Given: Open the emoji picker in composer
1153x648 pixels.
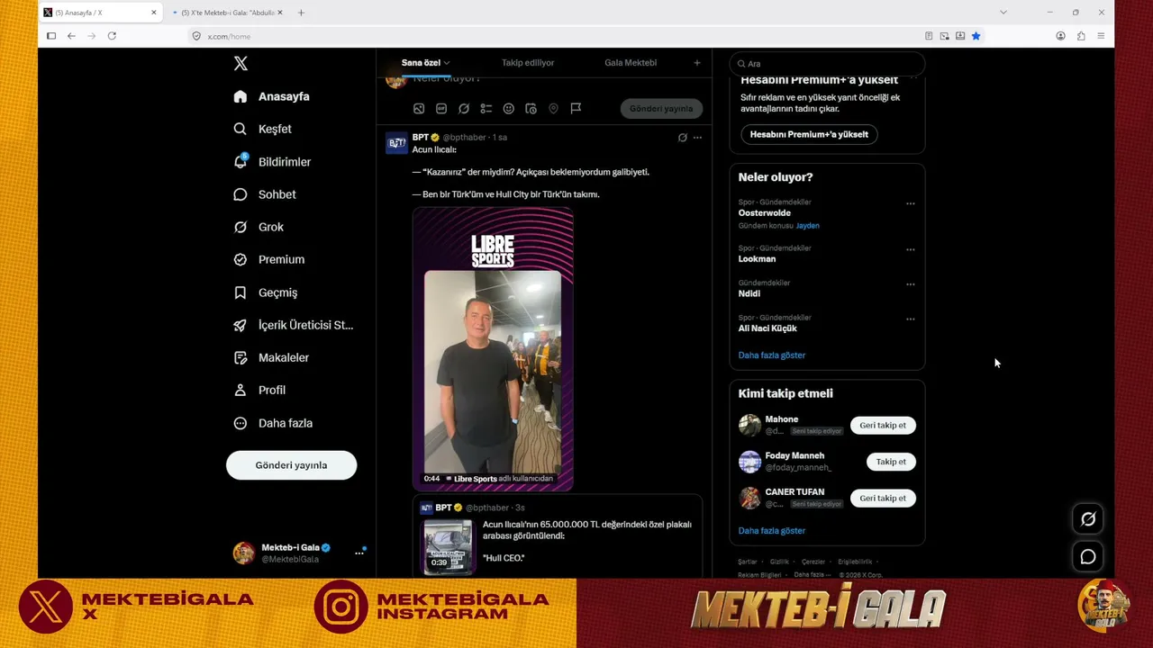Looking at the screenshot, I should point(509,109).
